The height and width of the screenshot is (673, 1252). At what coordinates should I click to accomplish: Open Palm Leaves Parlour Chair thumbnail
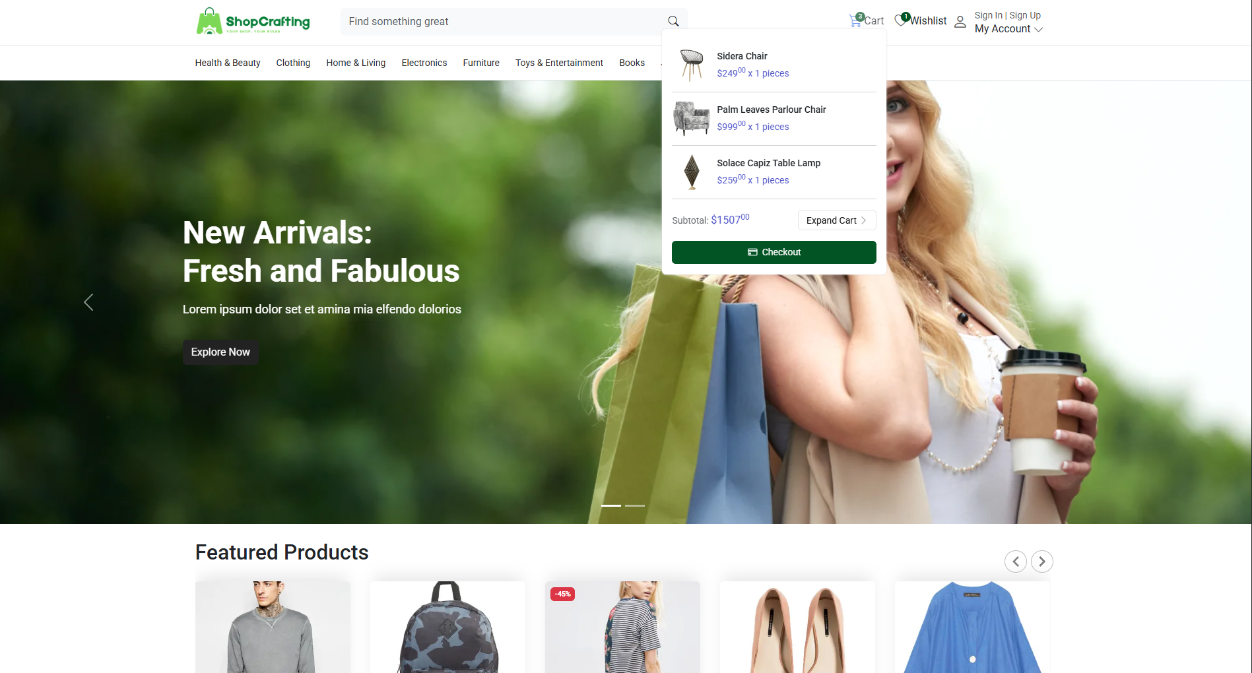coord(691,118)
